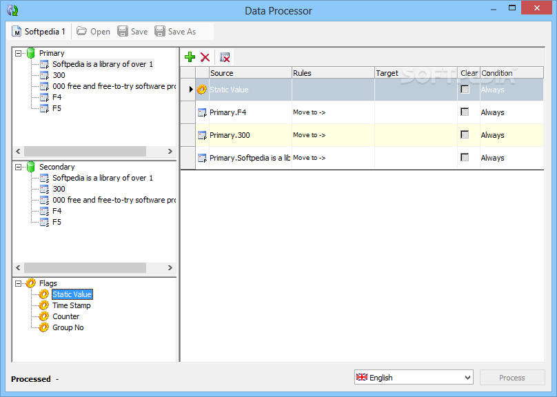
Task: Click the Primary F5 field icon in tree
Action: [44, 109]
